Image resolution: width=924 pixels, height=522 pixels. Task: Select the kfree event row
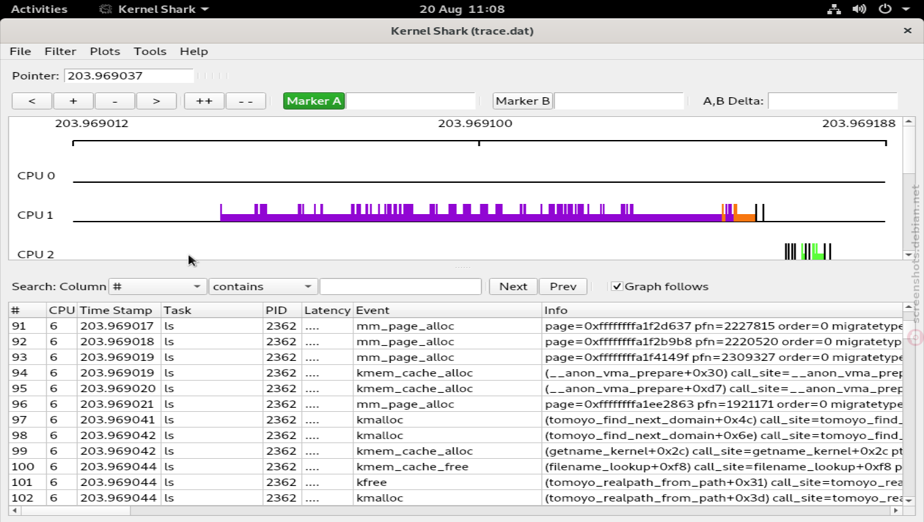click(x=455, y=483)
